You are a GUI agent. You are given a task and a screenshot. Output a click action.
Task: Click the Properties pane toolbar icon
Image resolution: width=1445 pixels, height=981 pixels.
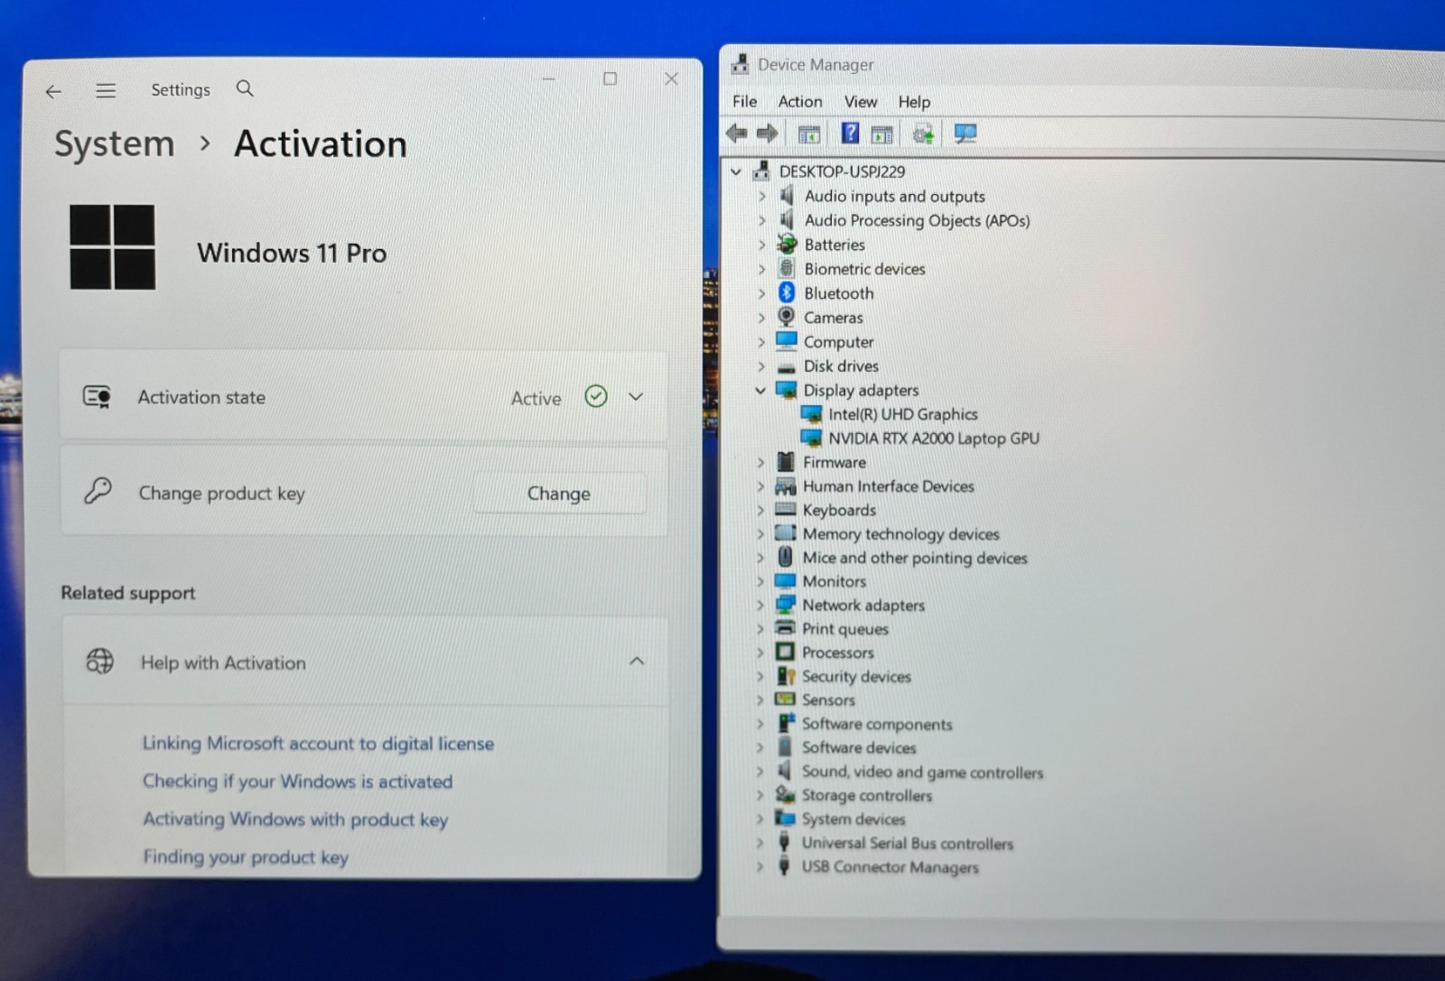click(882, 134)
